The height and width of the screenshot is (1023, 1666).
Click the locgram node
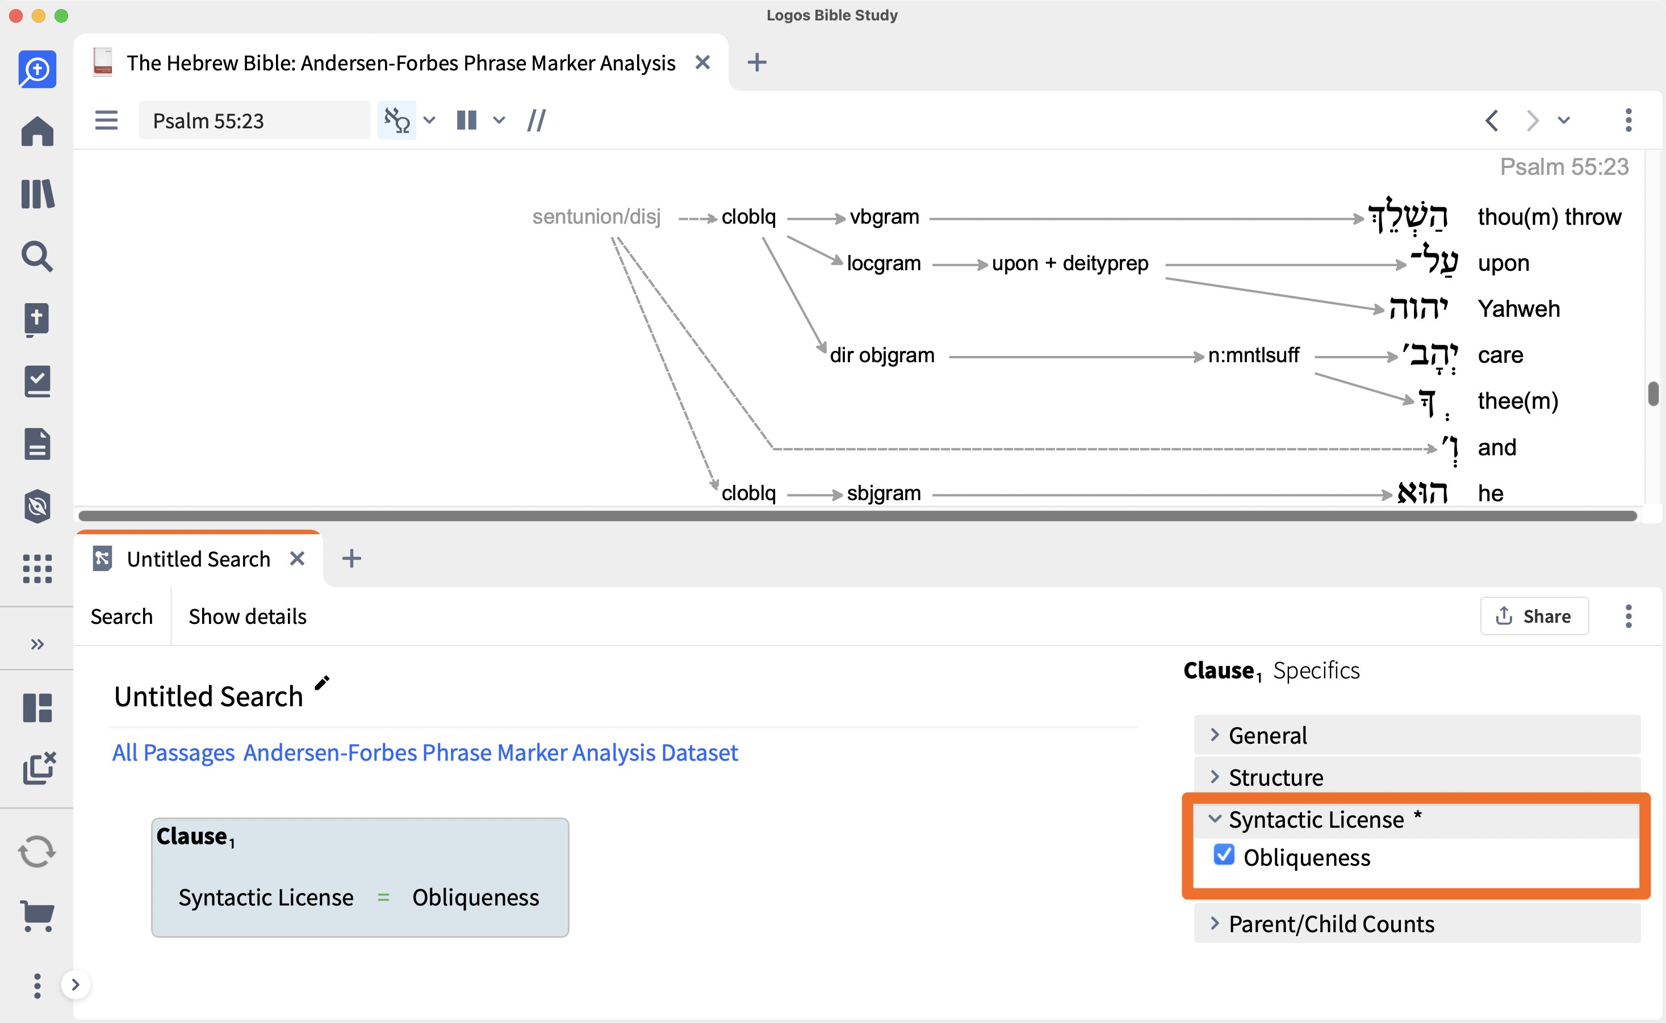point(884,262)
